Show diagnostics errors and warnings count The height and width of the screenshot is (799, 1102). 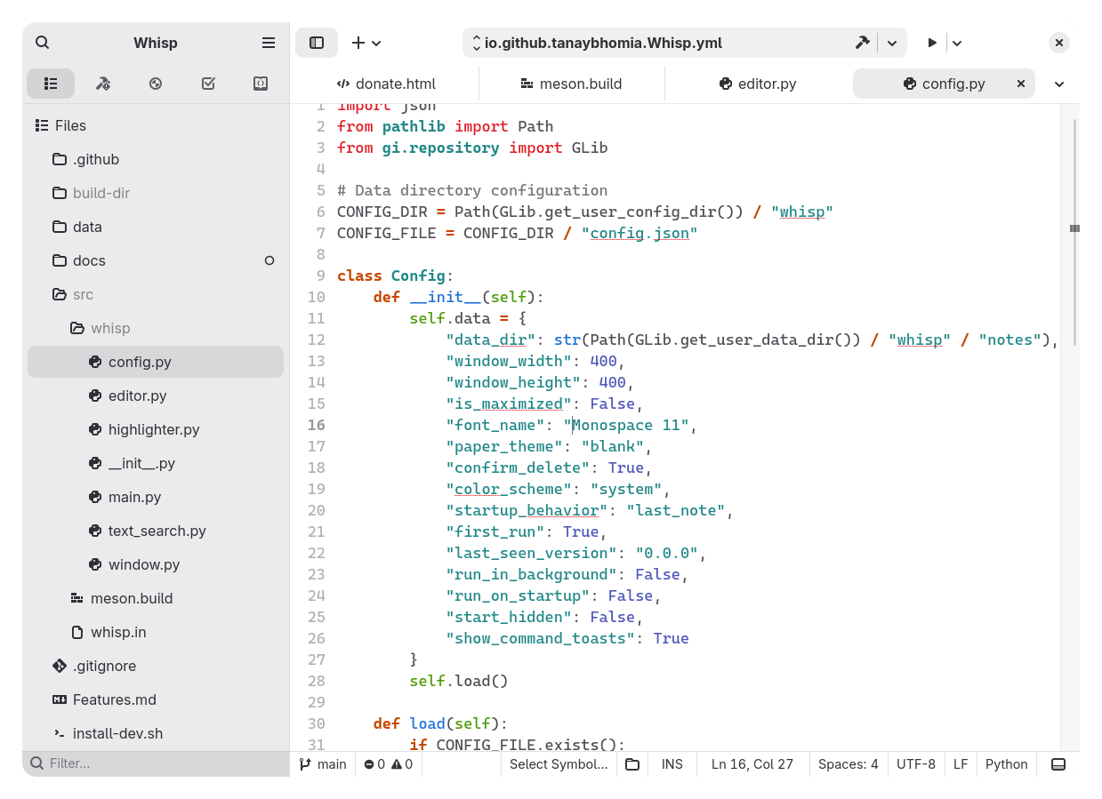389,764
